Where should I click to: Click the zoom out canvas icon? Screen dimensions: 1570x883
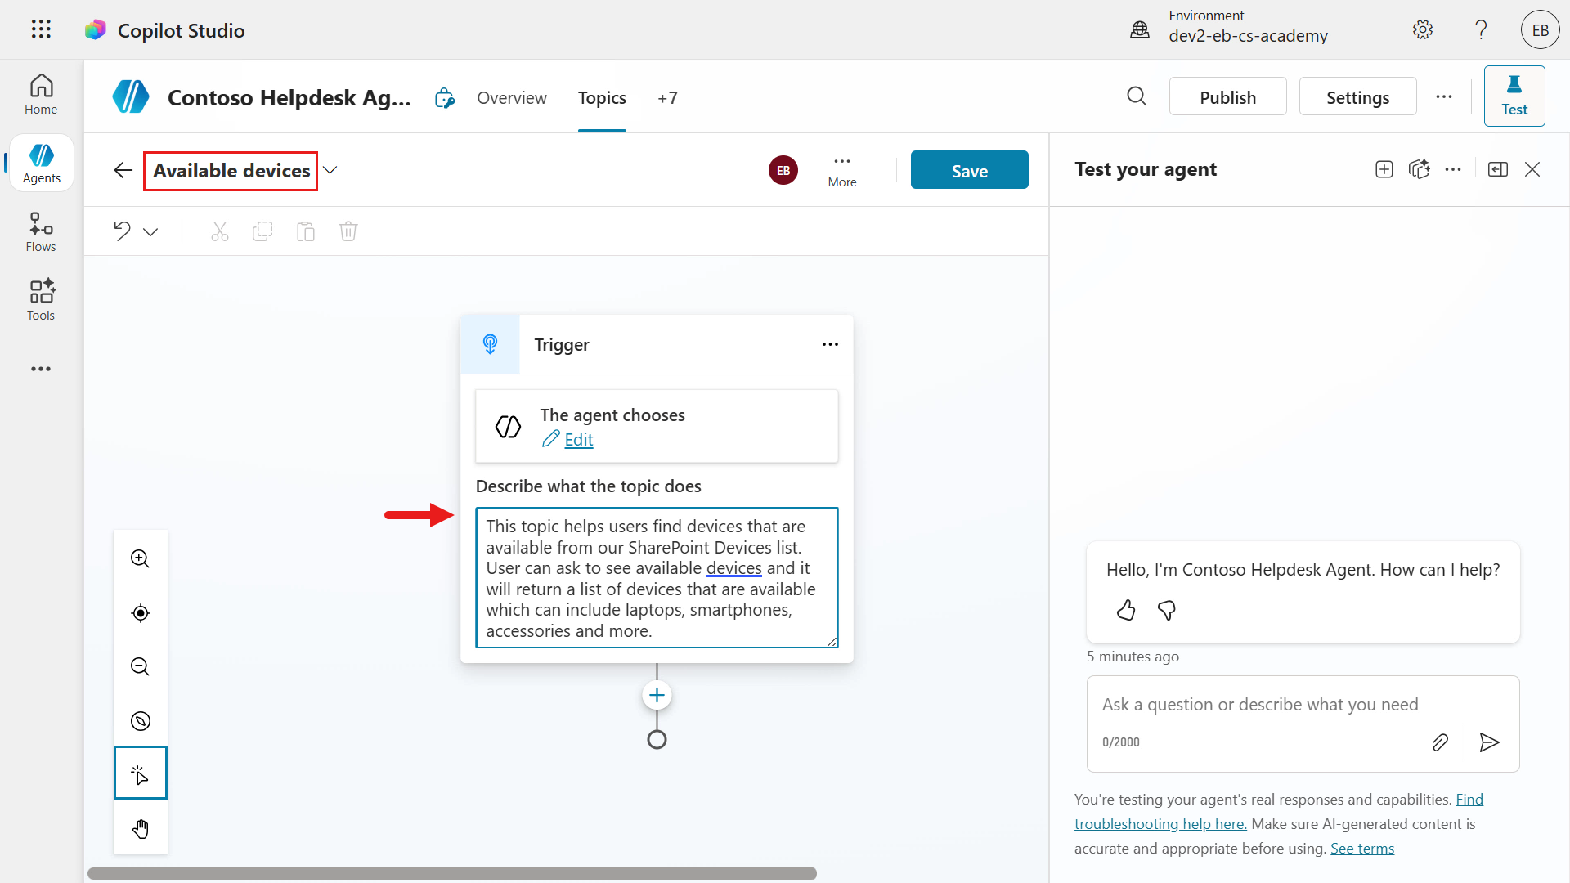(x=140, y=666)
